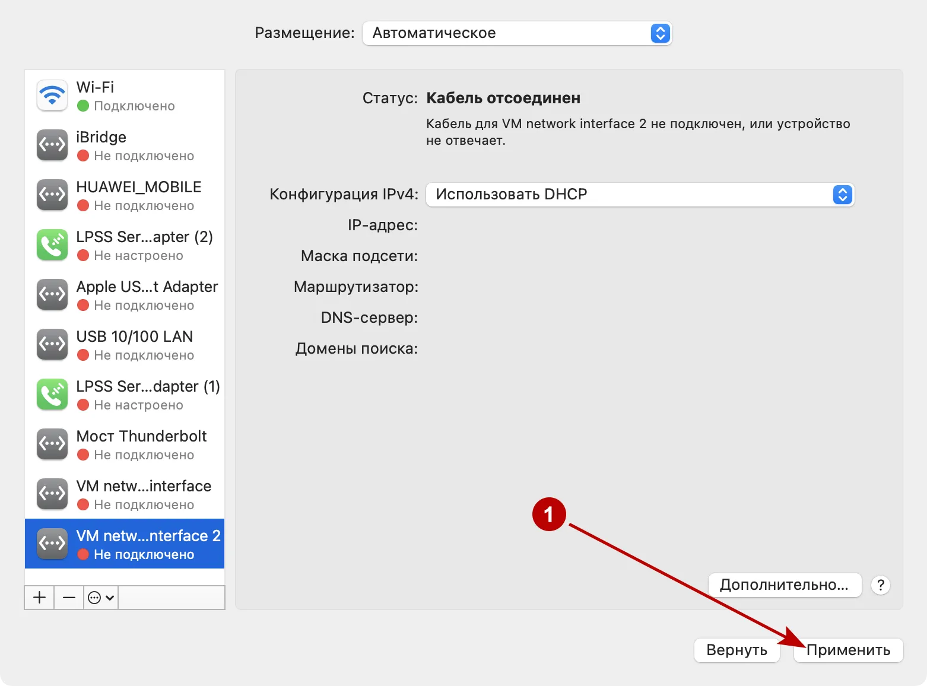The image size is (927, 686).
Task: Click the green LPSS Serial Adapter (1) icon
Action: pyautogui.click(x=52, y=394)
